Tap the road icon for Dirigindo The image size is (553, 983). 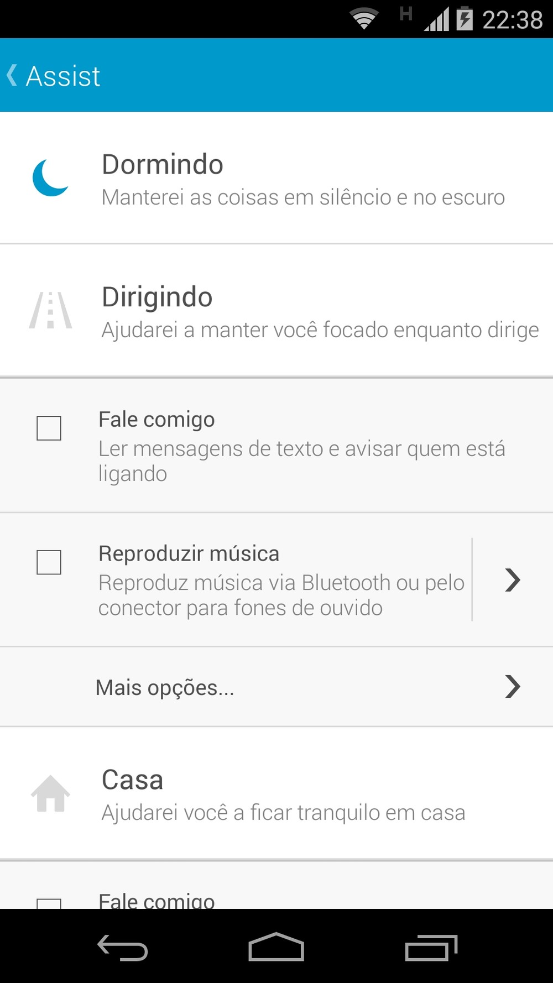click(50, 310)
